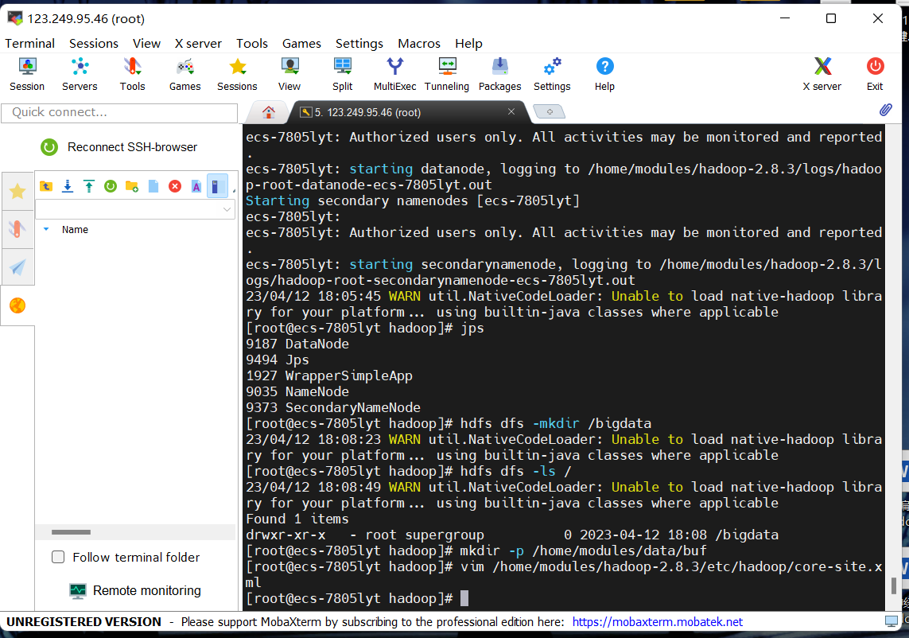Click the terminal vertical scrollbar thumb
This screenshot has width=909, height=638.
pyautogui.click(x=893, y=585)
